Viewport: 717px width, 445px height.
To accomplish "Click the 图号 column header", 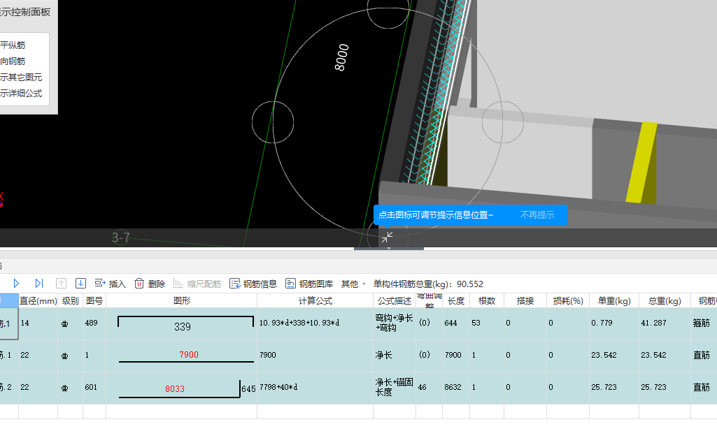I will click(94, 300).
